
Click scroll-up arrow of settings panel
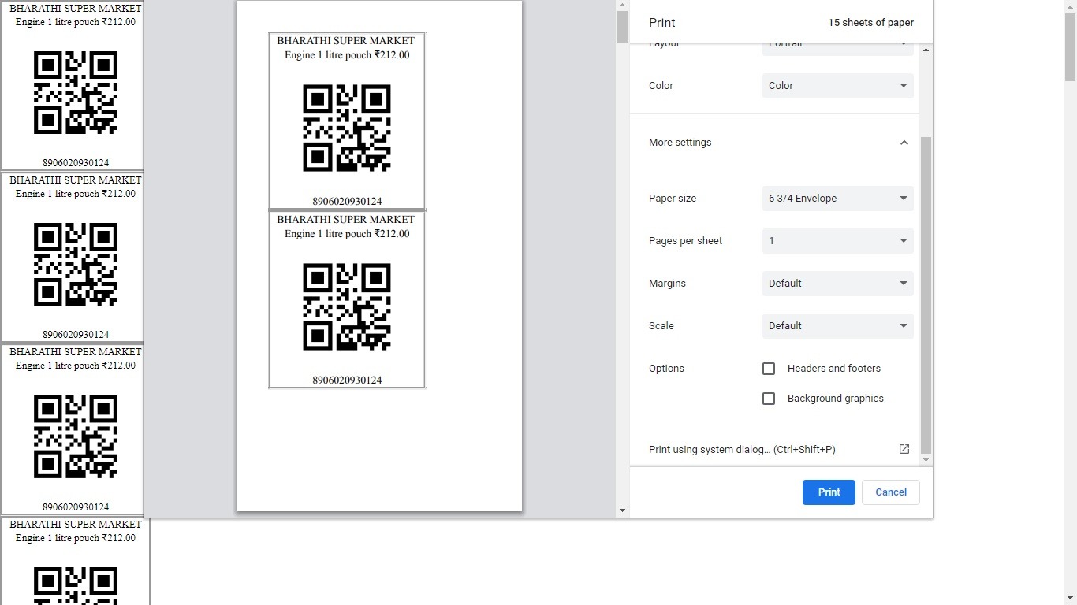[x=926, y=50]
